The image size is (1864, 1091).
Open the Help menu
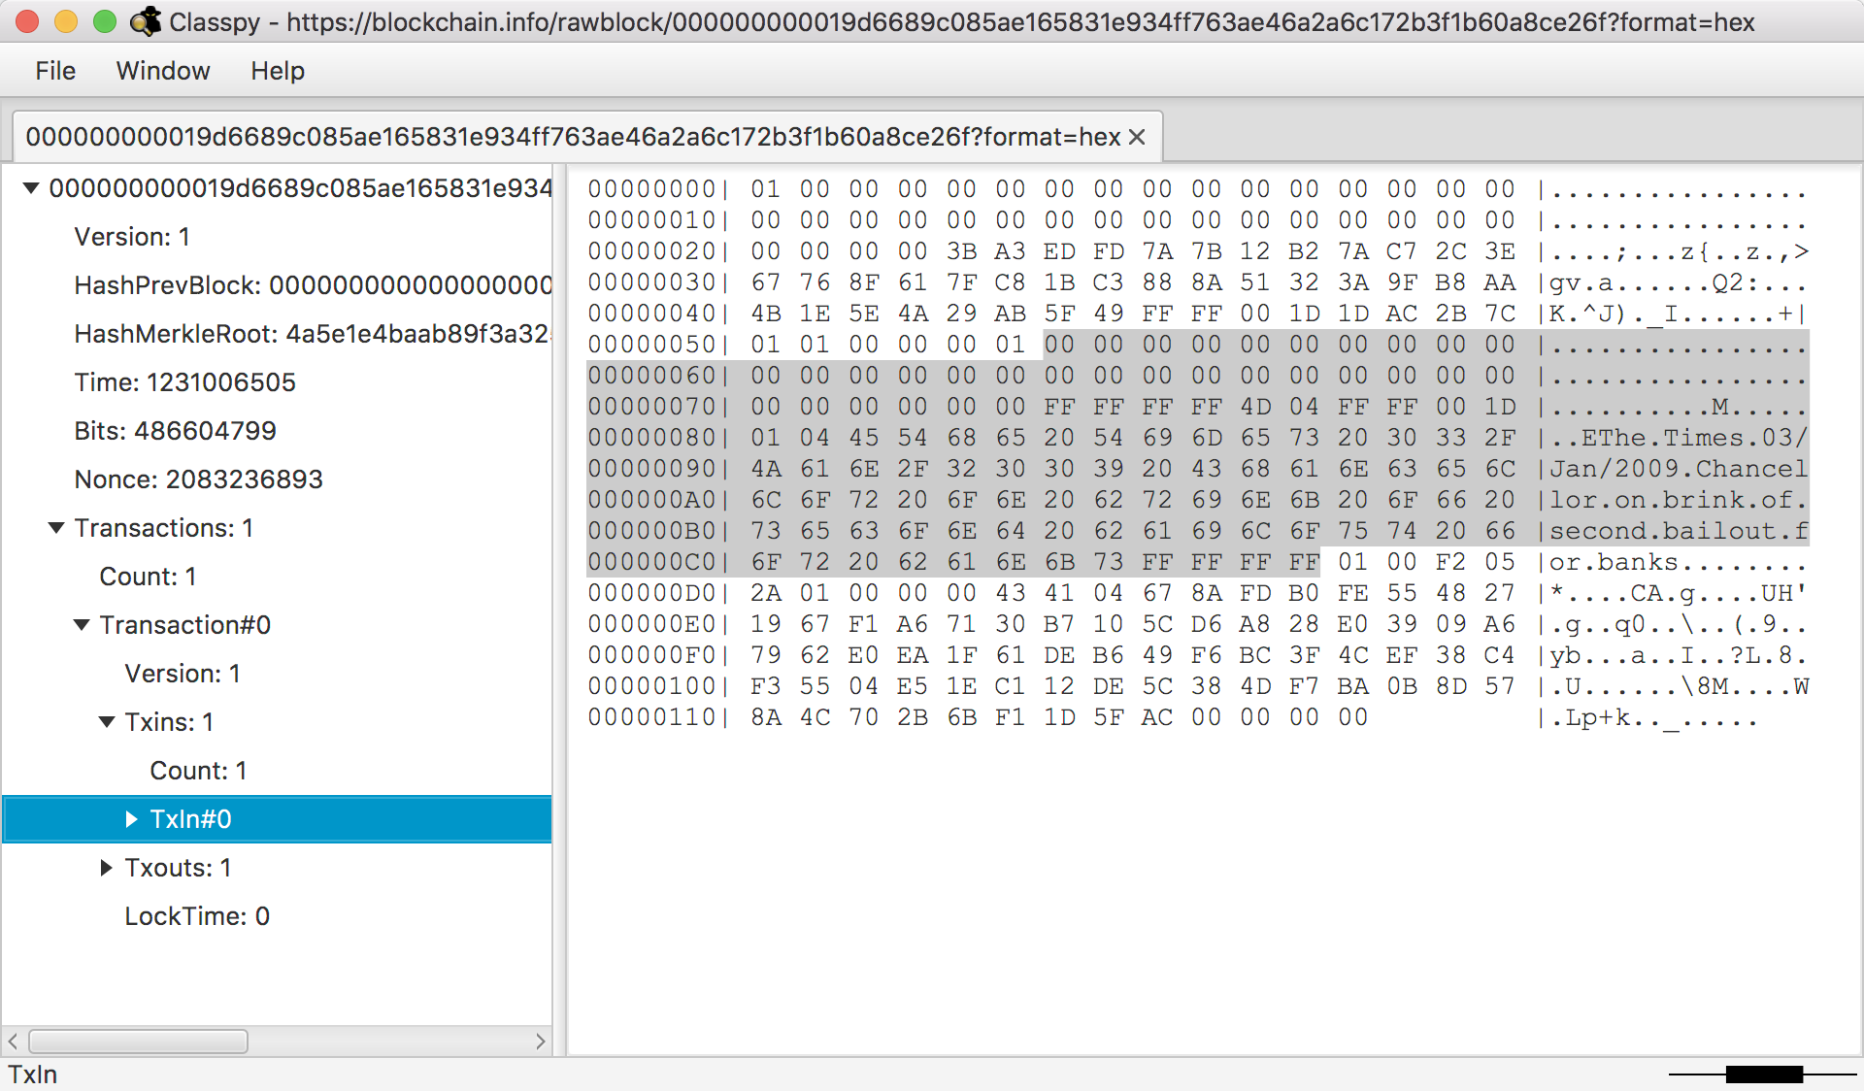point(278,71)
